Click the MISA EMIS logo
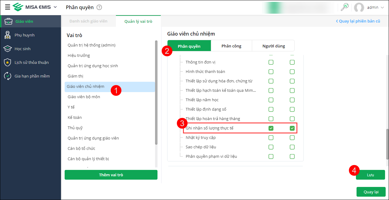Screen dimensions: 389x200 click(x=18, y=7)
